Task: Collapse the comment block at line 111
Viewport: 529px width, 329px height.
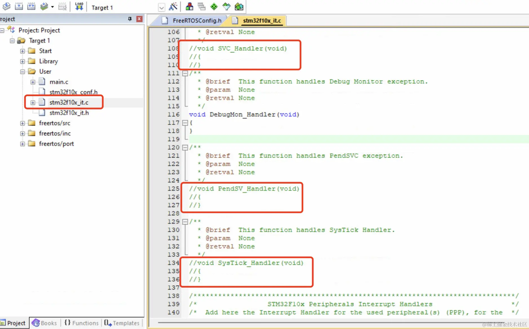Action: (185, 73)
